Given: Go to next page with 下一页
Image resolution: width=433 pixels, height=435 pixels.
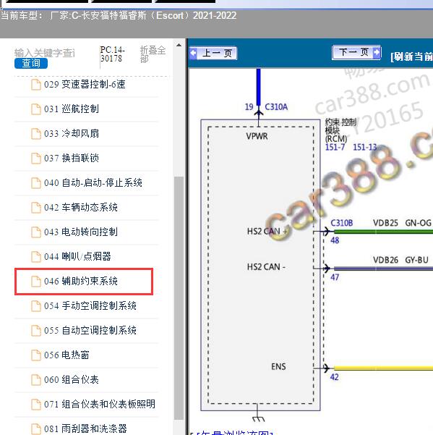Looking at the screenshot, I should click(356, 52).
